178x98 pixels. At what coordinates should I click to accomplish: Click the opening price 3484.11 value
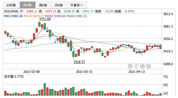pyautogui.click(x=32, y=11)
